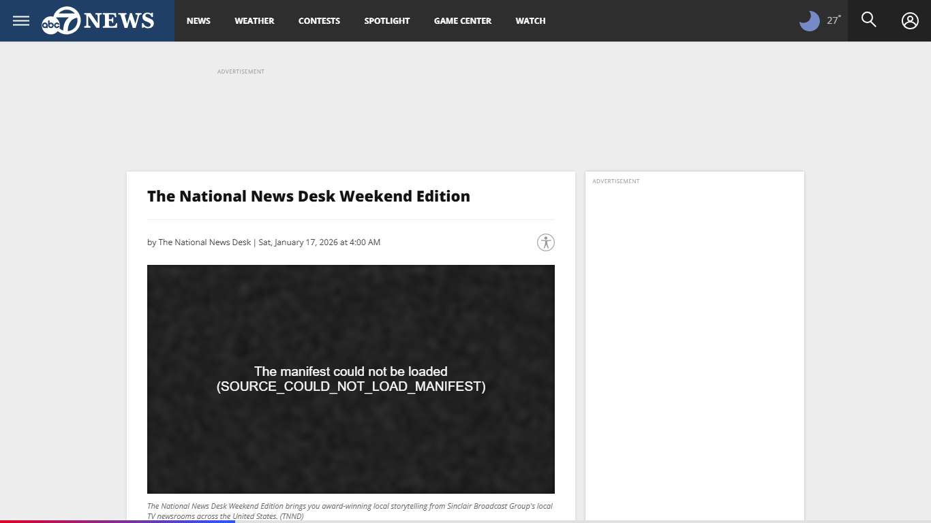The height and width of the screenshot is (523, 931).
Task: Open the WATCH section
Action: point(530,21)
